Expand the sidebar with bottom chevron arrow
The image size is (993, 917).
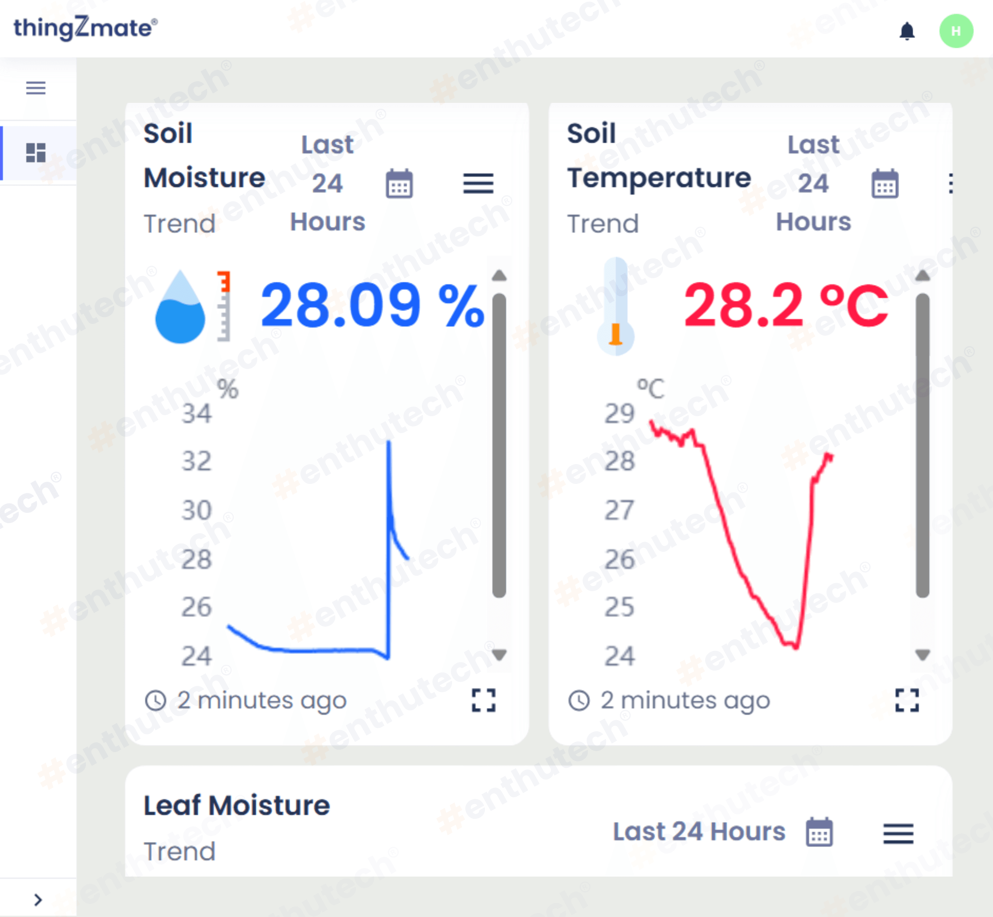pyautogui.click(x=38, y=899)
